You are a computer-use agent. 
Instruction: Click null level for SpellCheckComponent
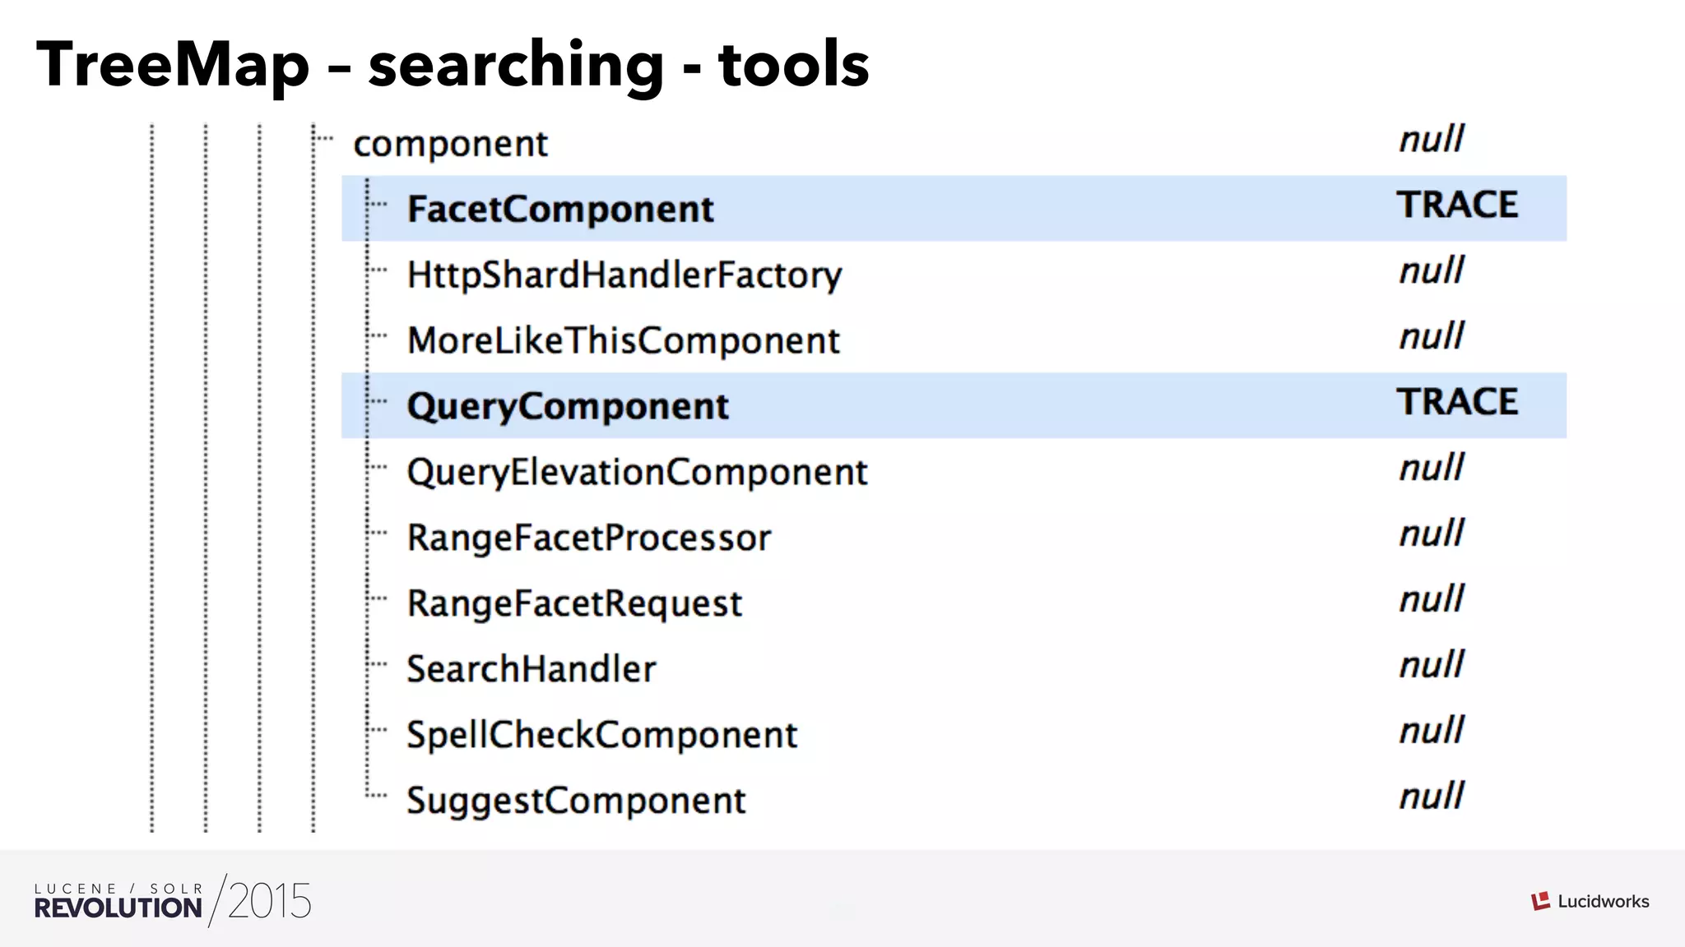pyautogui.click(x=1432, y=730)
